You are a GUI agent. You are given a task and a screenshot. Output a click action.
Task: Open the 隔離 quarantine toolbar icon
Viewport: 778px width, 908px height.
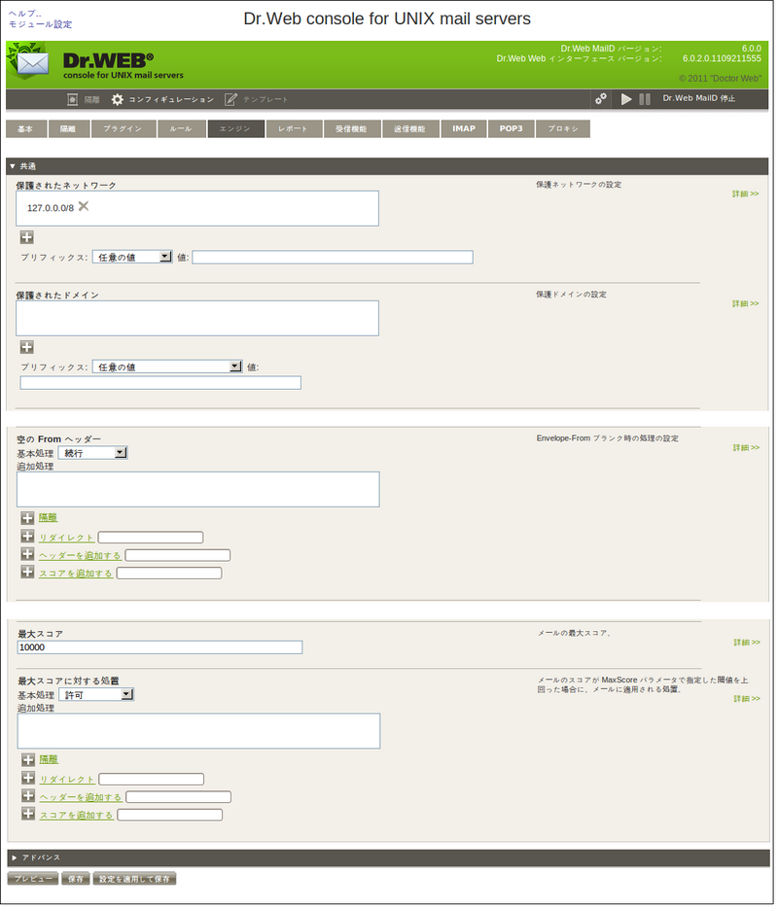72,99
